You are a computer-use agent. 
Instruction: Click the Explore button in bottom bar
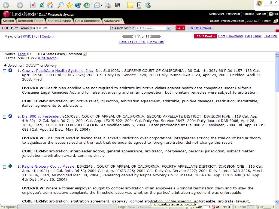8,207
